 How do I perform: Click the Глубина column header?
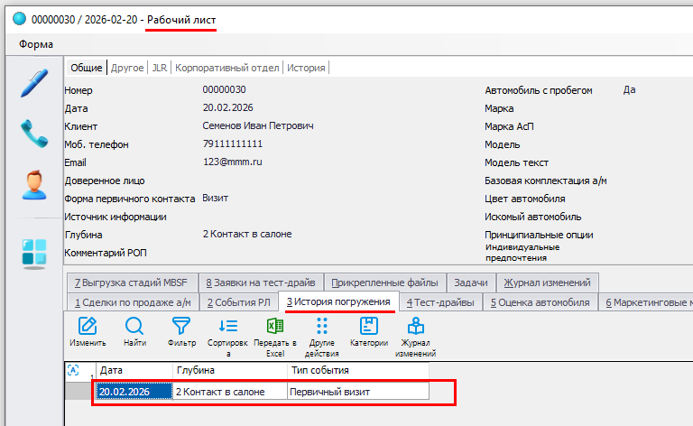click(229, 370)
